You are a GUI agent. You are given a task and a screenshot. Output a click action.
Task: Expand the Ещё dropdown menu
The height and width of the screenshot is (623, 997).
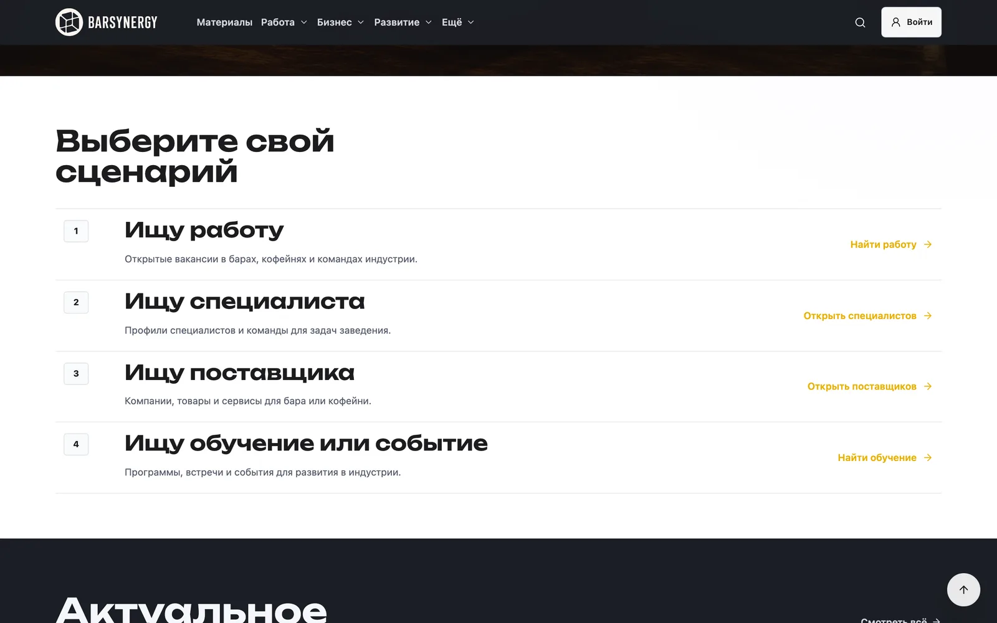458,22
